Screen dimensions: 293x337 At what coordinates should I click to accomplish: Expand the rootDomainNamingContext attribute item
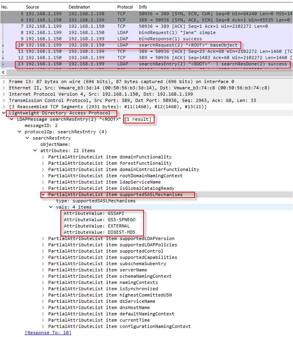[43, 176]
